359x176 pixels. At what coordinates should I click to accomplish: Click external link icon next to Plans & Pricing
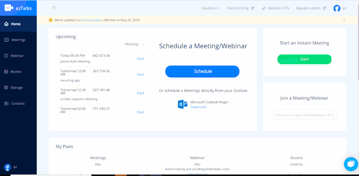[x=252, y=8]
